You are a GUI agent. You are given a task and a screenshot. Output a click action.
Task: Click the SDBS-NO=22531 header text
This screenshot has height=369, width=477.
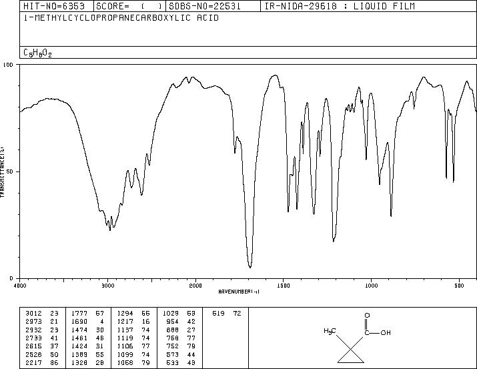click(x=205, y=6)
